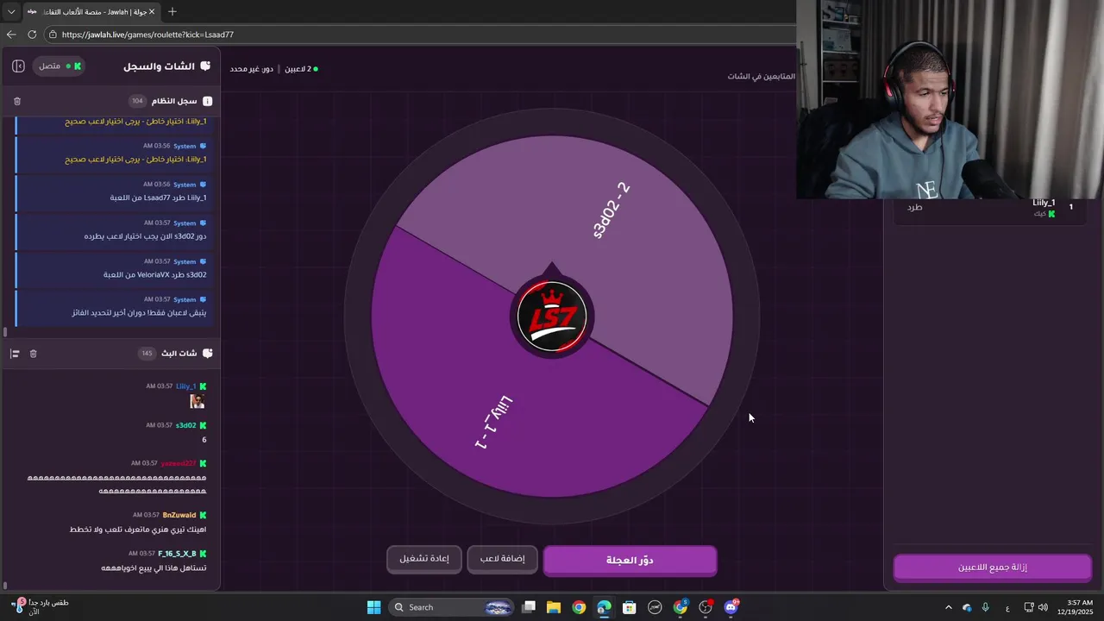Click the Add player button
This screenshot has height=621, width=1104.
coord(502,559)
